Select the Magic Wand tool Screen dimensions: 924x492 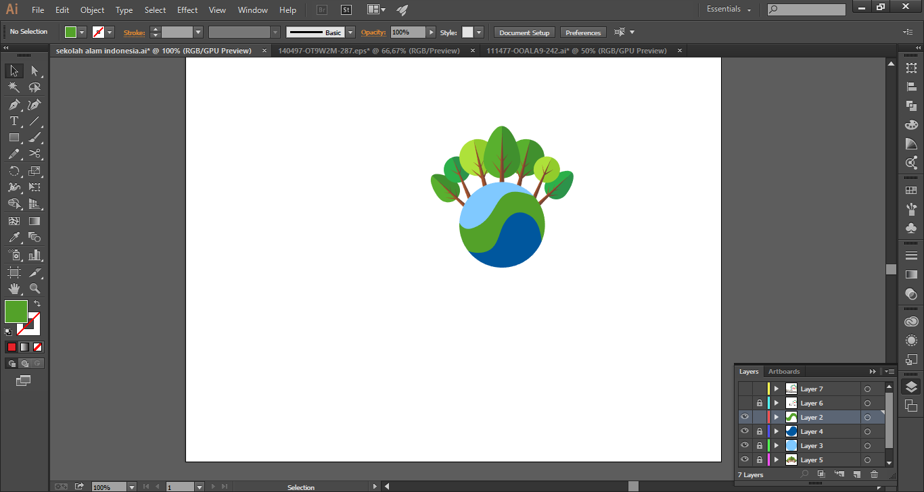coord(14,87)
